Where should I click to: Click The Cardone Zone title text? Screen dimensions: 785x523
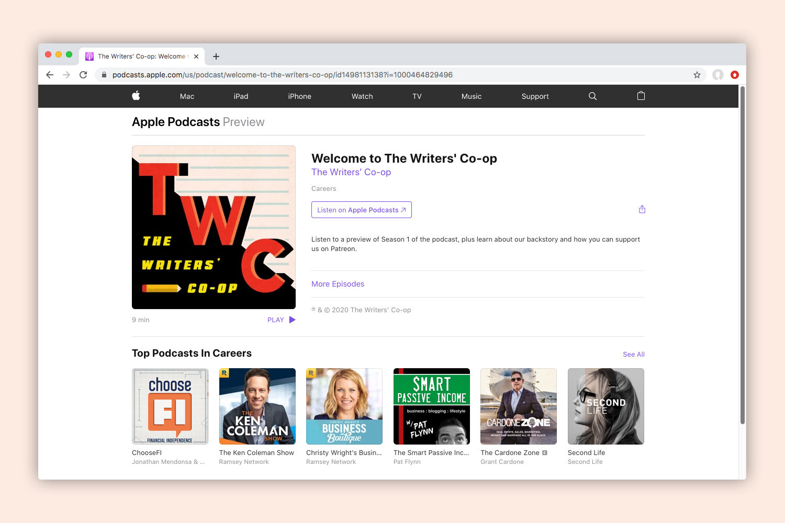coord(510,453)
